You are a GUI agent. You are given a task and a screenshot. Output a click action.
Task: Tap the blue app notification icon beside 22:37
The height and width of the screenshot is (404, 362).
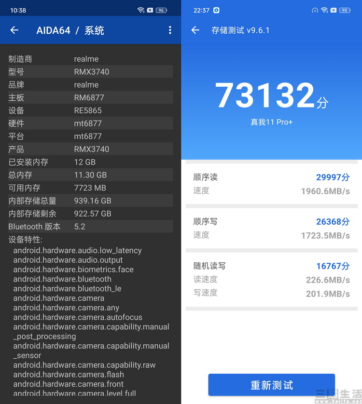[216, 10]
